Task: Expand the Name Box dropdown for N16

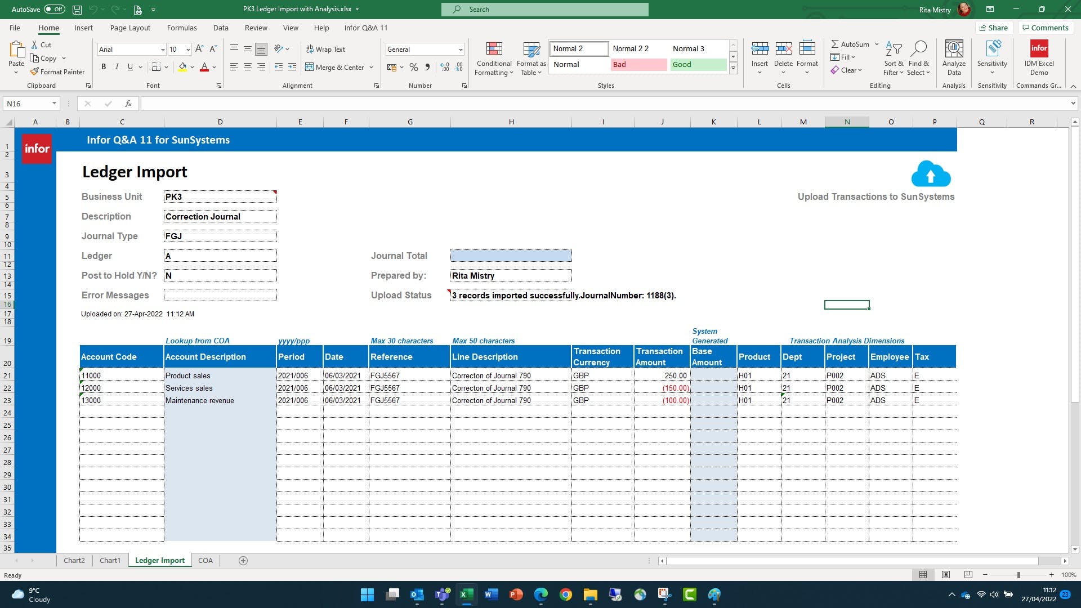Action: 54,104
